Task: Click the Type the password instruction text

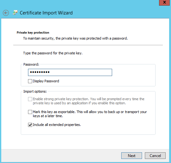Action: tap(53, 53)
